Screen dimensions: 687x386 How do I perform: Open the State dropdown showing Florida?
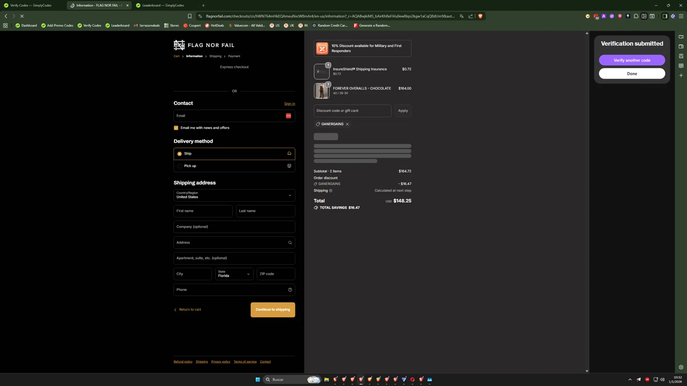[x=234, y=274]
